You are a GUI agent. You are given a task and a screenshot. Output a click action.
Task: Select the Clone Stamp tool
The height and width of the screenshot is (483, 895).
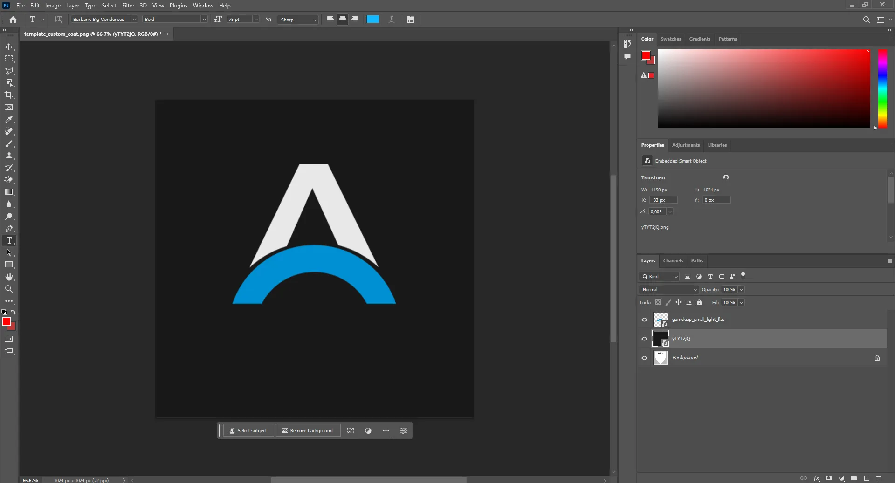click(x=9, y=156)
